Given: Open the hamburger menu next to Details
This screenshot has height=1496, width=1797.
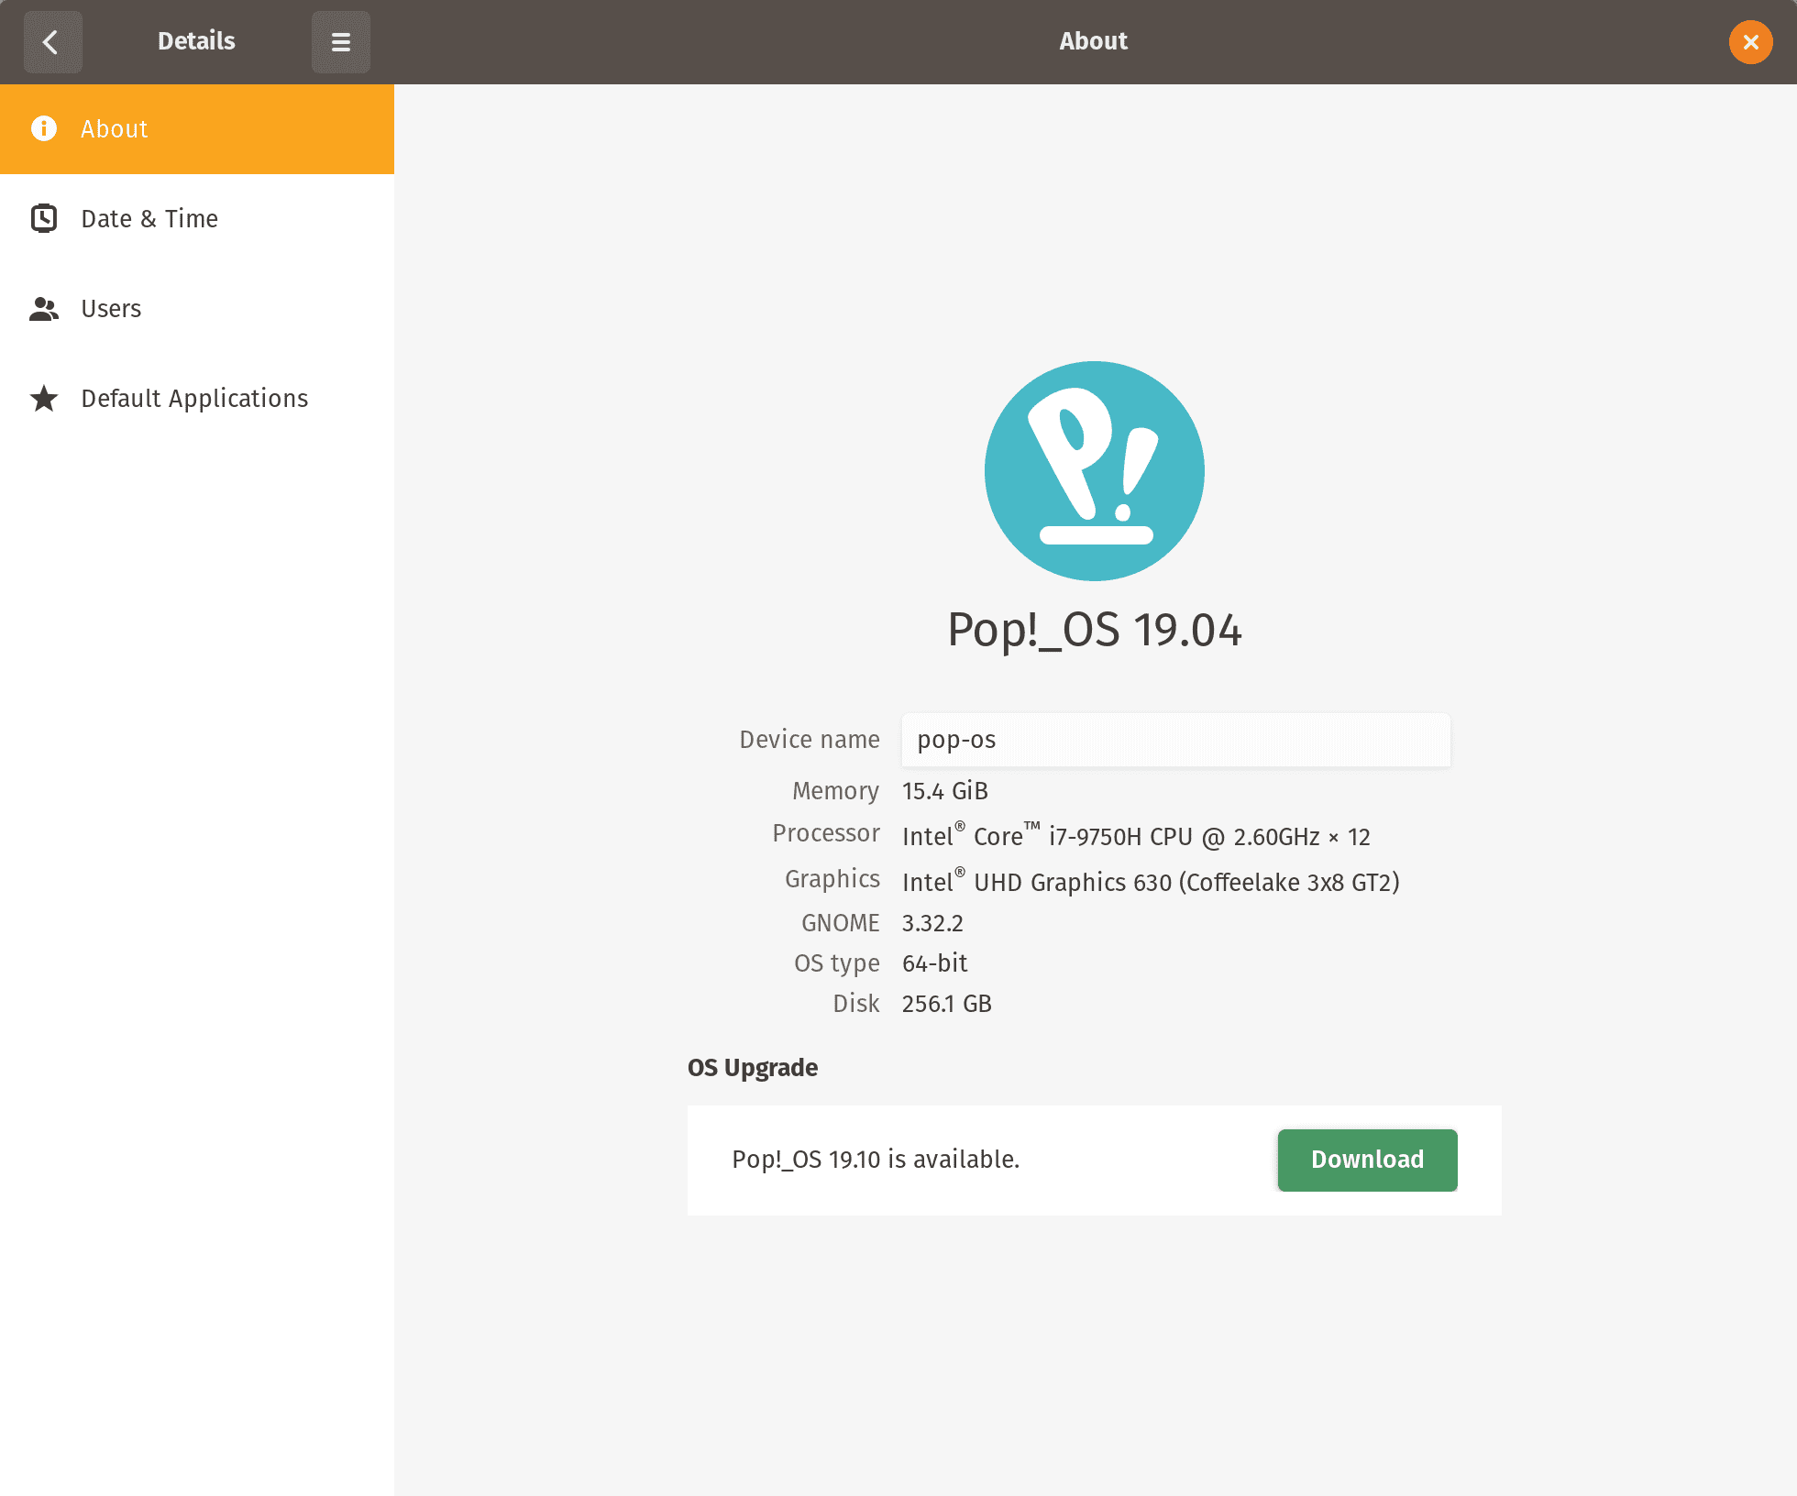Looking at the screenshot, I should (x=340, y=41).
